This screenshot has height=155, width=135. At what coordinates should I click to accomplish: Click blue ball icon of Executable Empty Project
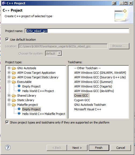click(x=19, y=86)
